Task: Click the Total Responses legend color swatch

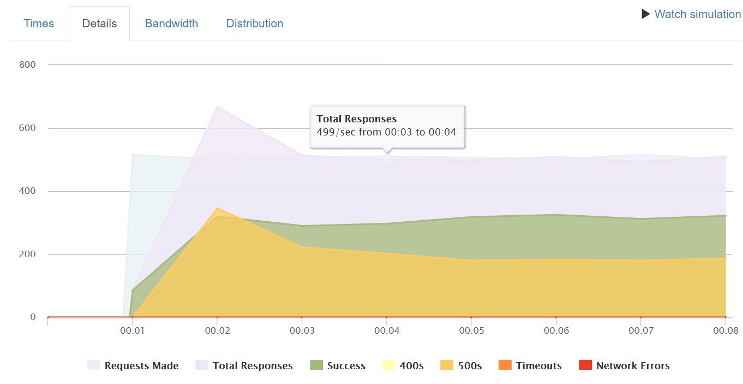Action: pyautogui.click(x=202, y=365)
